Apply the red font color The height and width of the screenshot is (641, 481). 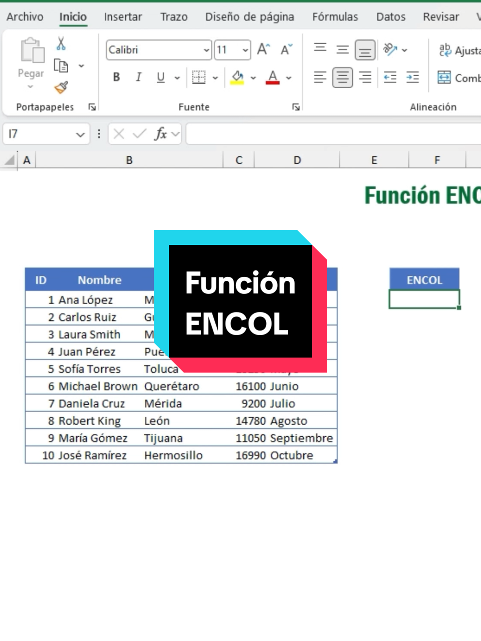coord(273,77)
